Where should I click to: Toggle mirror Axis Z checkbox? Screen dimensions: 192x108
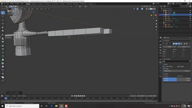point(164,56)
